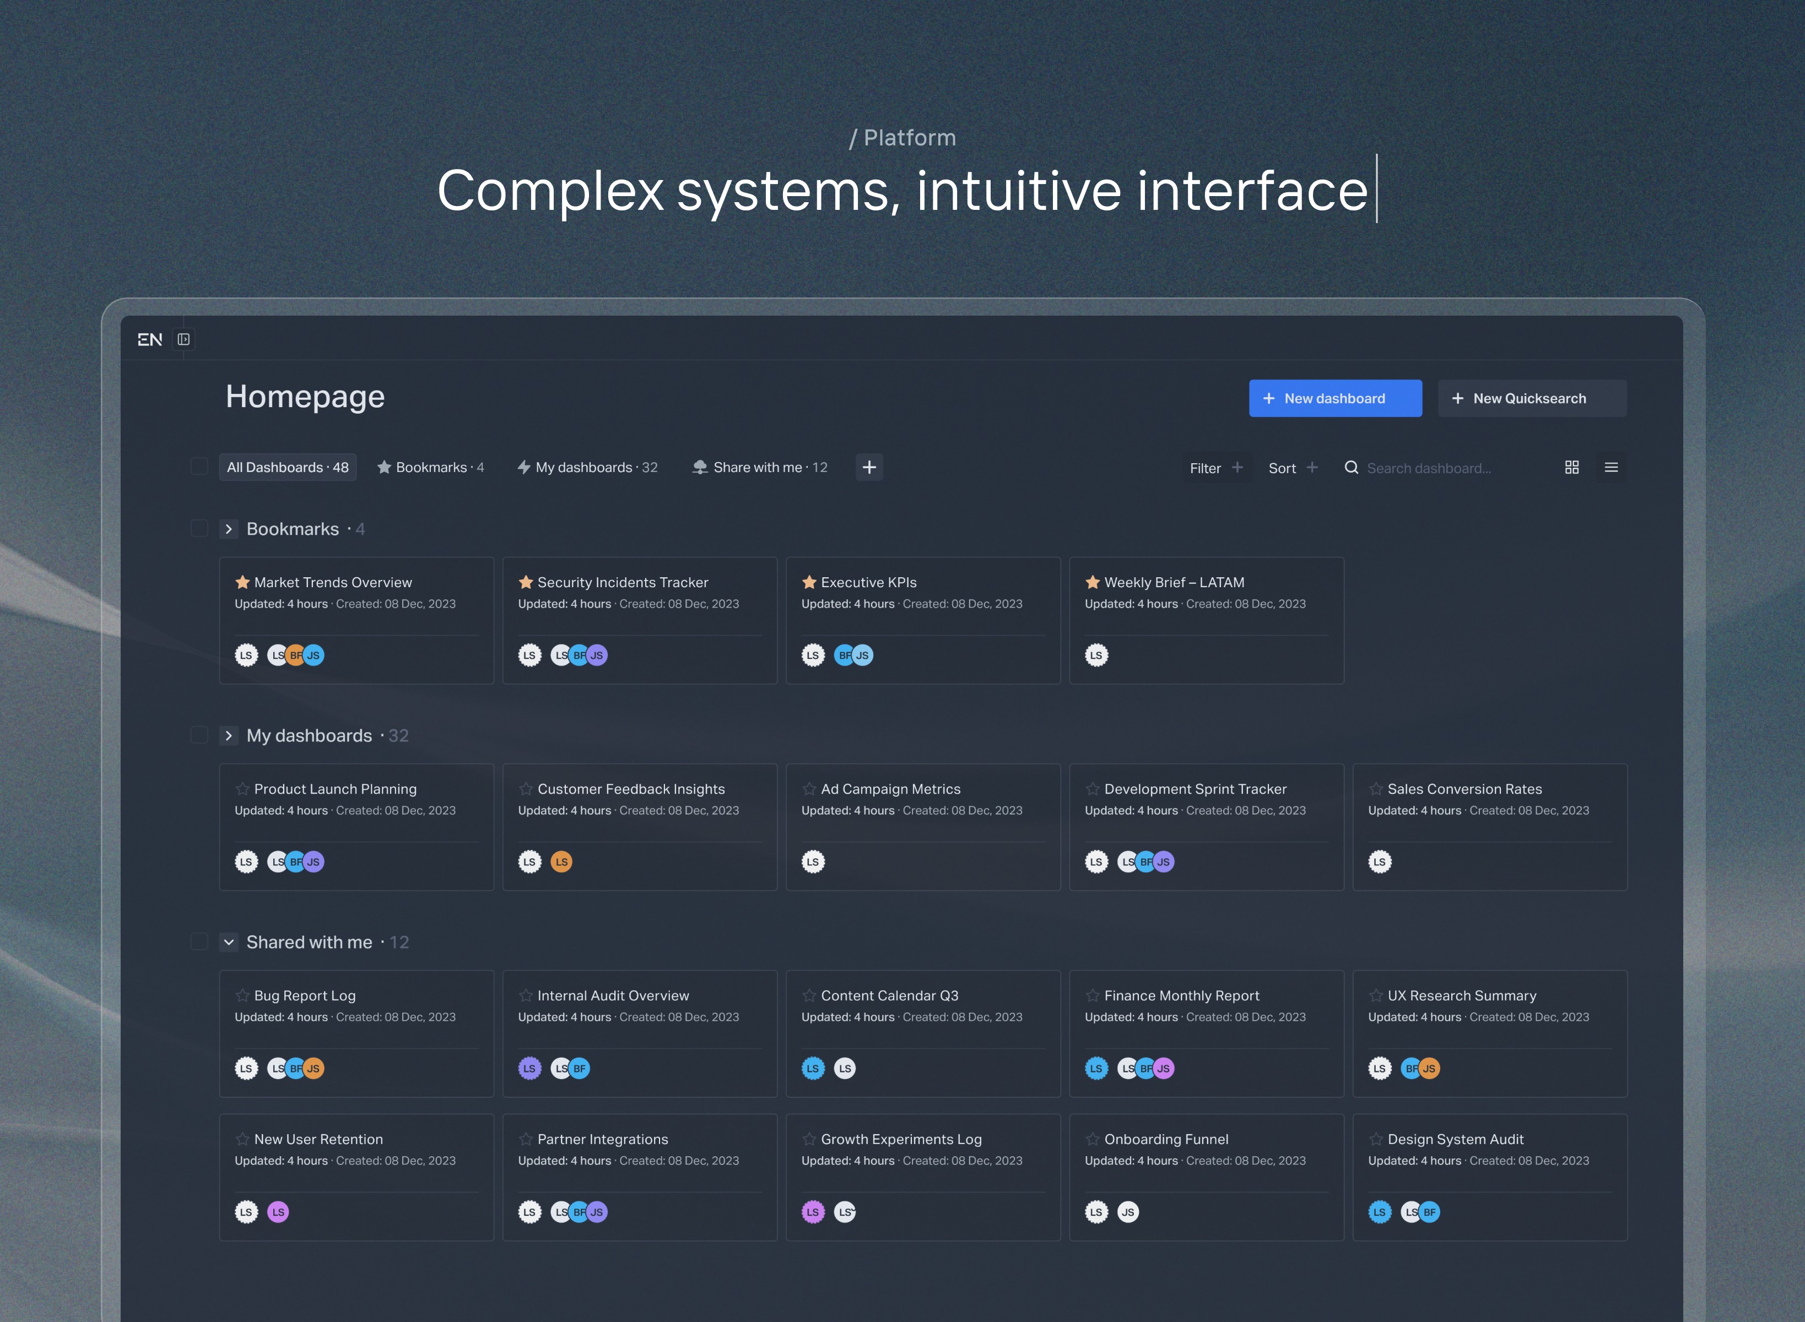Unstar the Market Trends Overview dashboard
This screenshot has width=1805, height=1322.
242,583
